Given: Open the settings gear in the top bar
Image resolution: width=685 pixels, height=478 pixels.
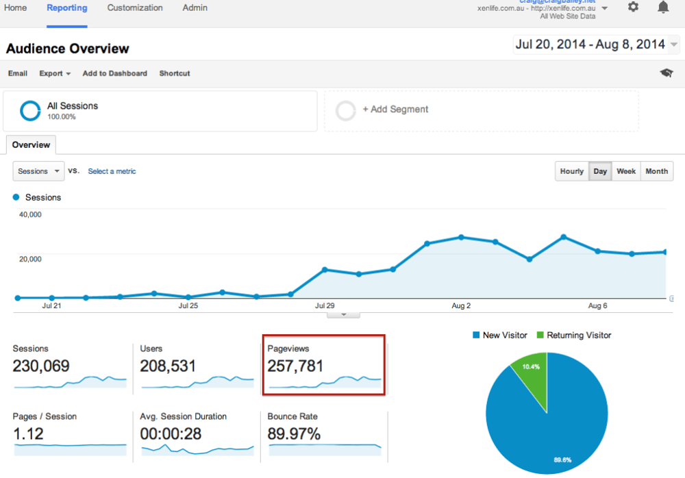Looking at the screenshot, I should point(633,7).
